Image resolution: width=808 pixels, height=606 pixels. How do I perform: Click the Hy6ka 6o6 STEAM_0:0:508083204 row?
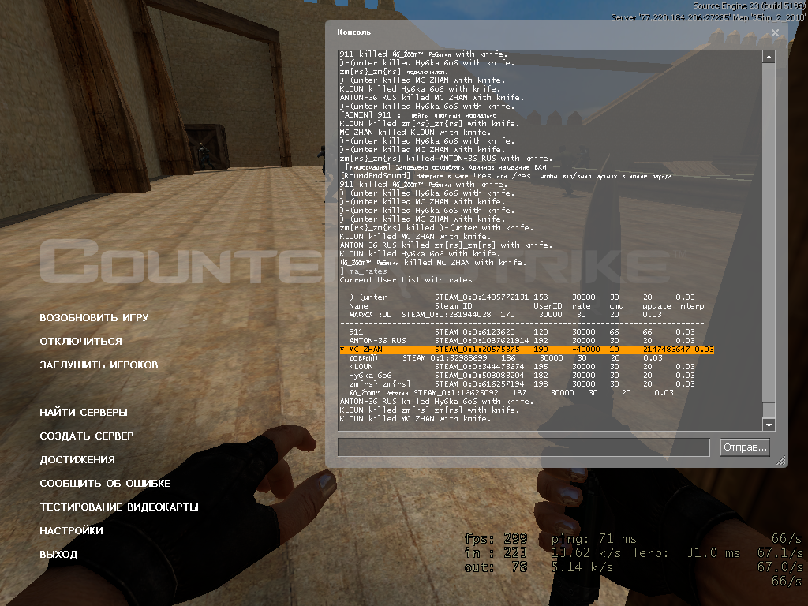click(x=522, y=375)
